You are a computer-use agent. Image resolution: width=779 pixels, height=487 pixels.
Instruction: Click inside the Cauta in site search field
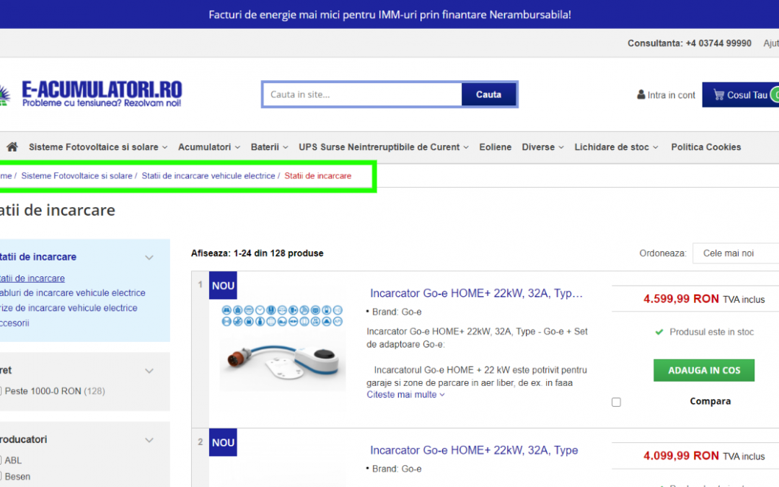[x=363, y=95]
